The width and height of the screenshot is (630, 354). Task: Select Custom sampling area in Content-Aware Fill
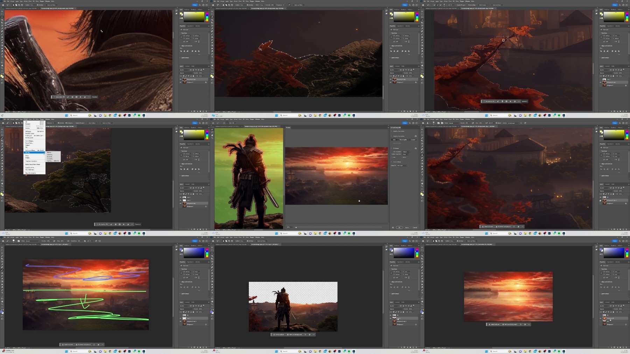point(413,140)
